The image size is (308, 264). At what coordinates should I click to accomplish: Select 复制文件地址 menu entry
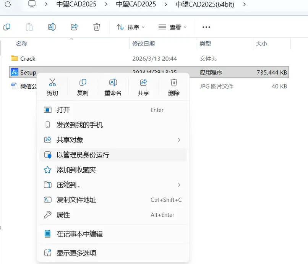[113, 200]
